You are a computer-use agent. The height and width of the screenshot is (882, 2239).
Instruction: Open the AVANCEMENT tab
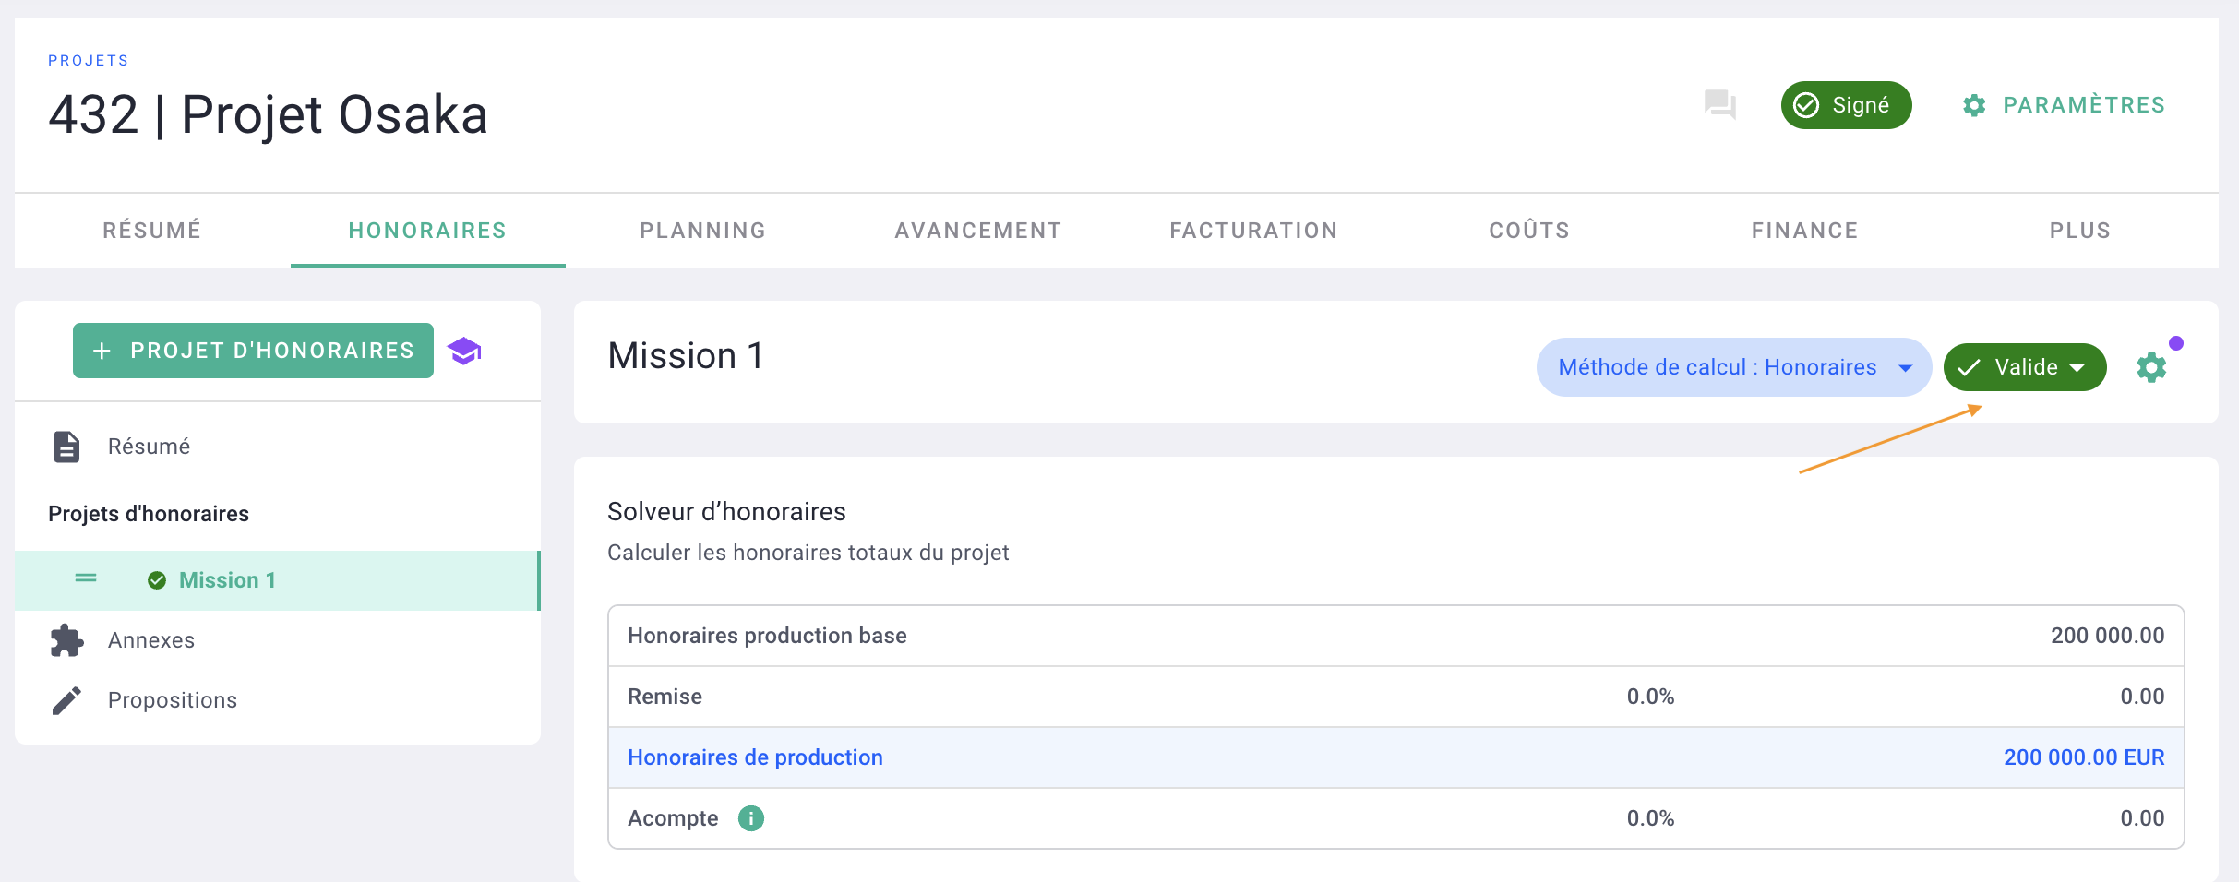978,231
